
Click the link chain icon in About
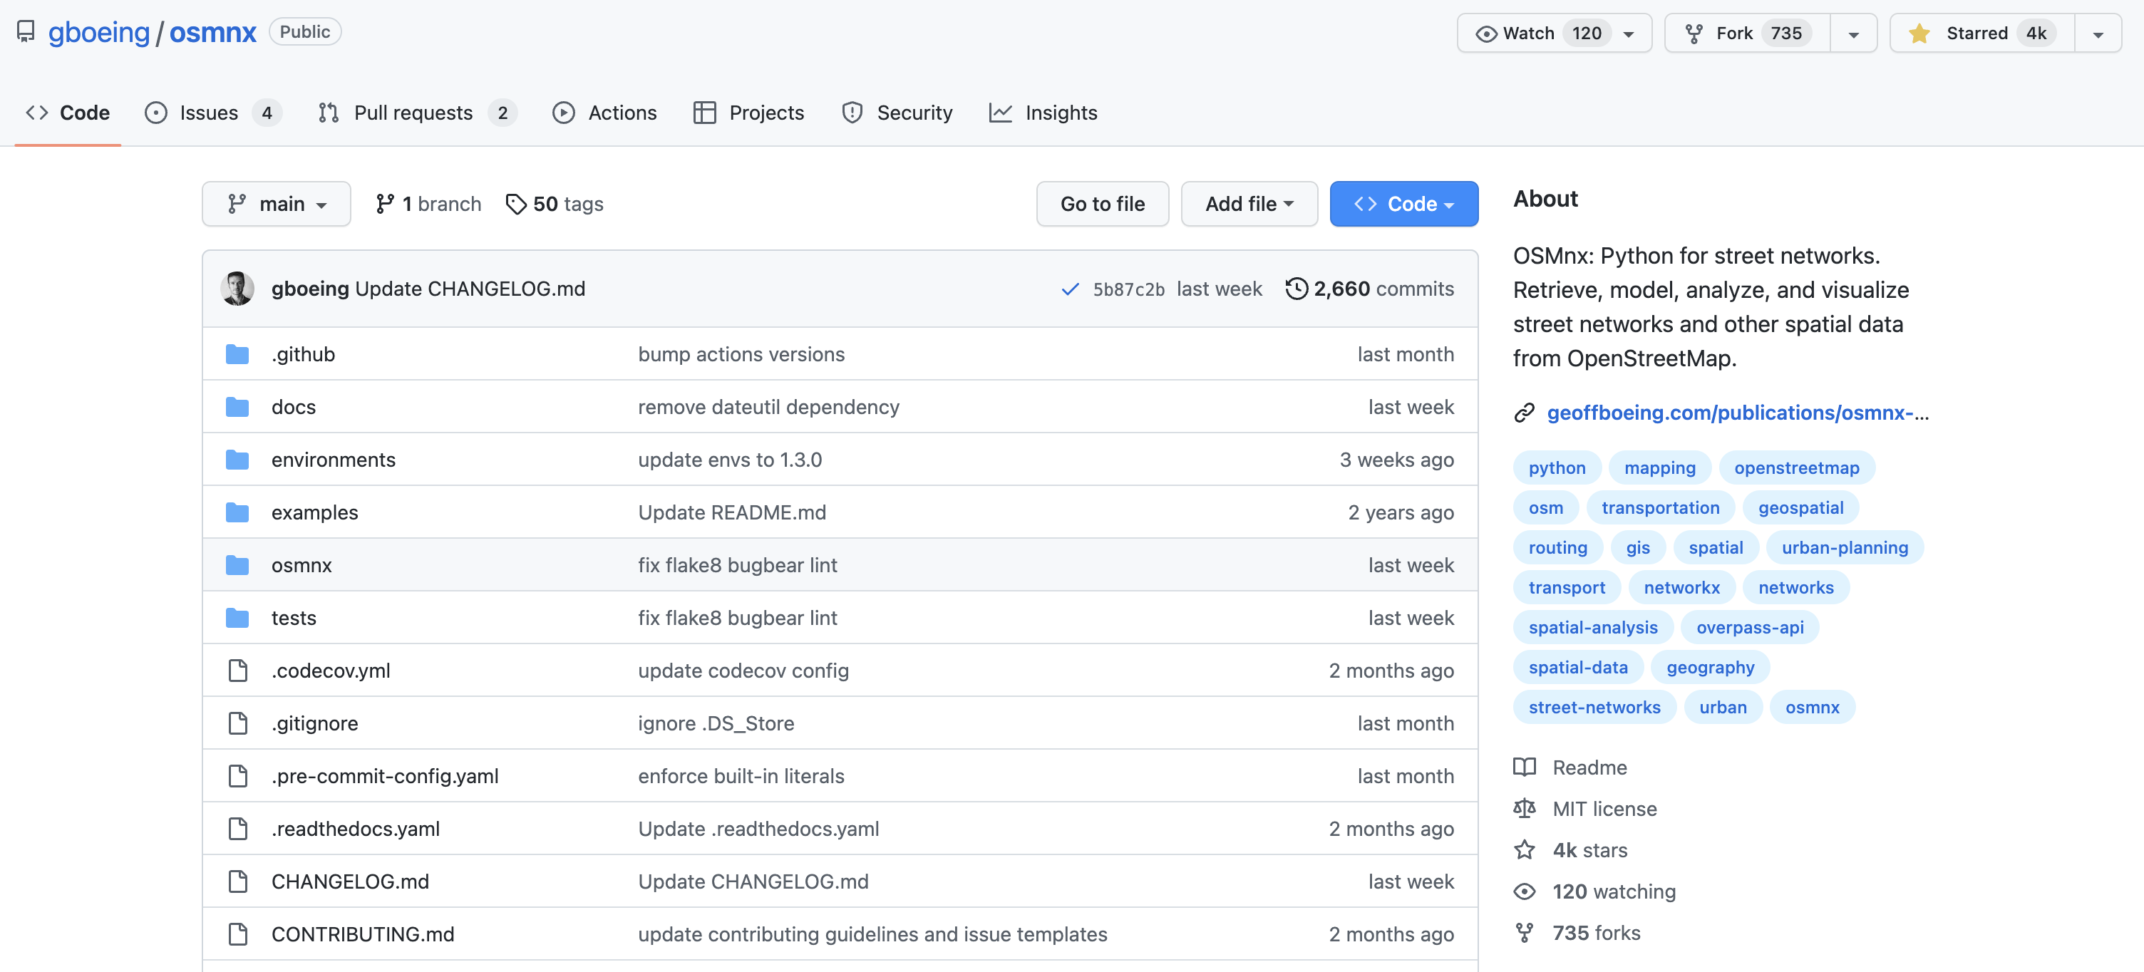[1524, 413]
